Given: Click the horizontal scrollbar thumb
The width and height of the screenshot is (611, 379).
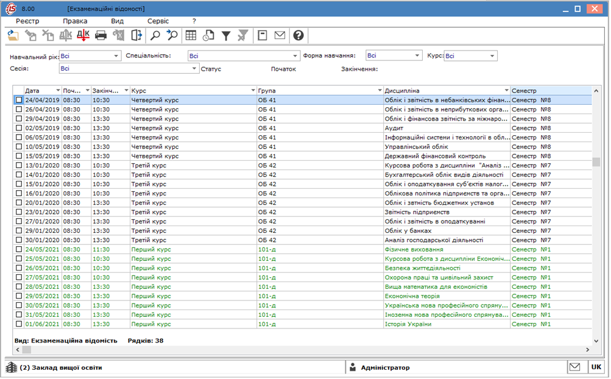Looking at the screenshot, I should click(x=26, y=350).
